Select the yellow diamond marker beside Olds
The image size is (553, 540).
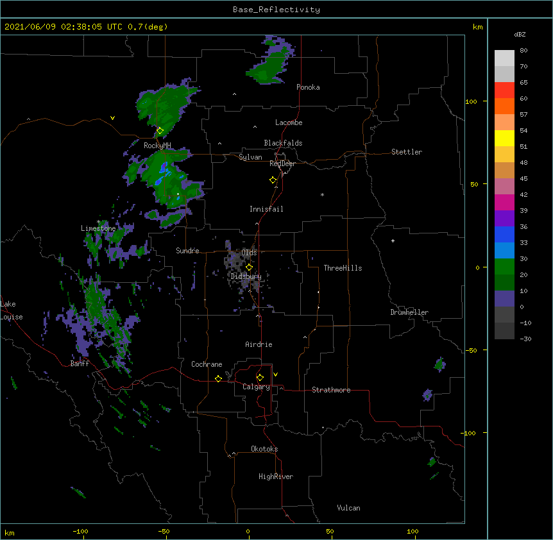tap(249, 267)
